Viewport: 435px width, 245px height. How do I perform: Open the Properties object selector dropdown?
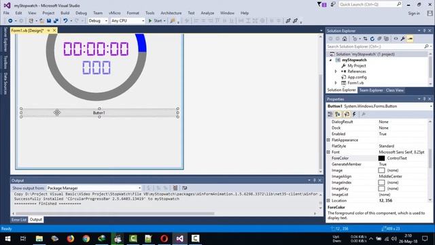coord(431,106)
